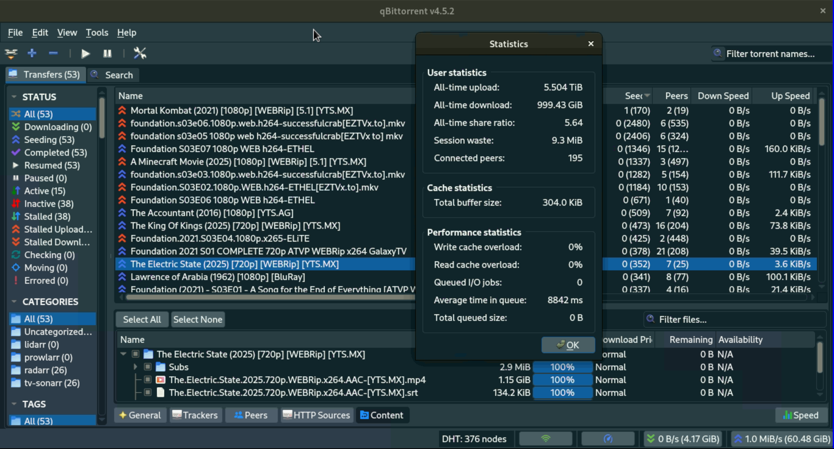
Task: Choose the radarr (26) category
Action: pos(52,370)
